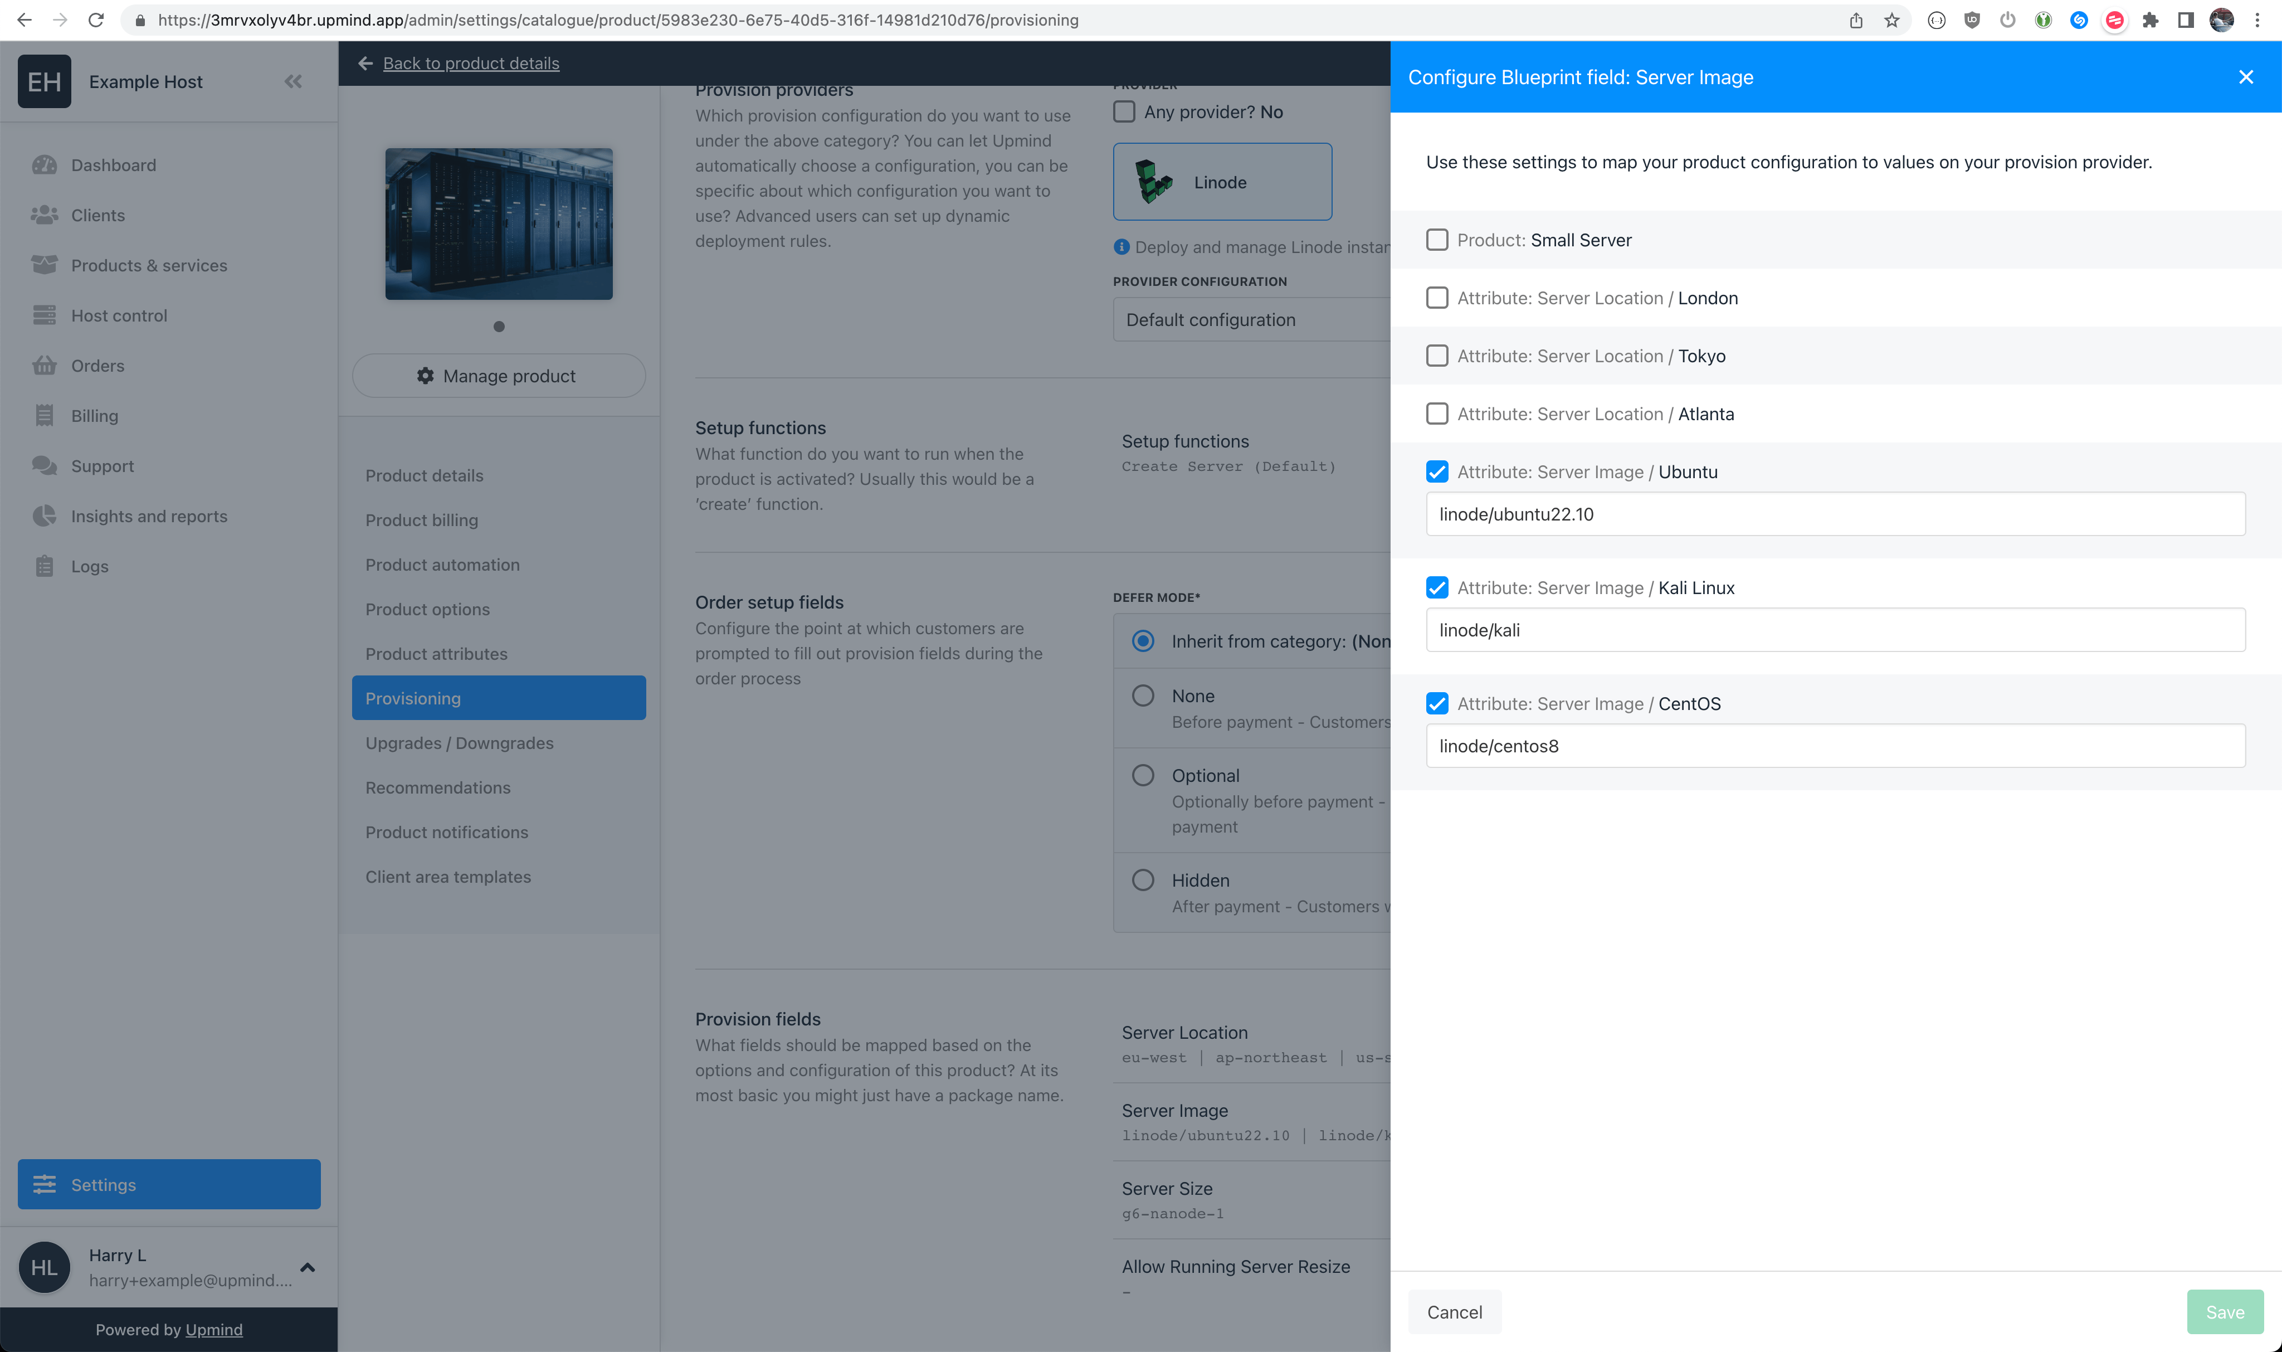Collapse the sidebar with double-chevron icon
The width and height of the screenshot is (2282, 1352).
[293, 82]
